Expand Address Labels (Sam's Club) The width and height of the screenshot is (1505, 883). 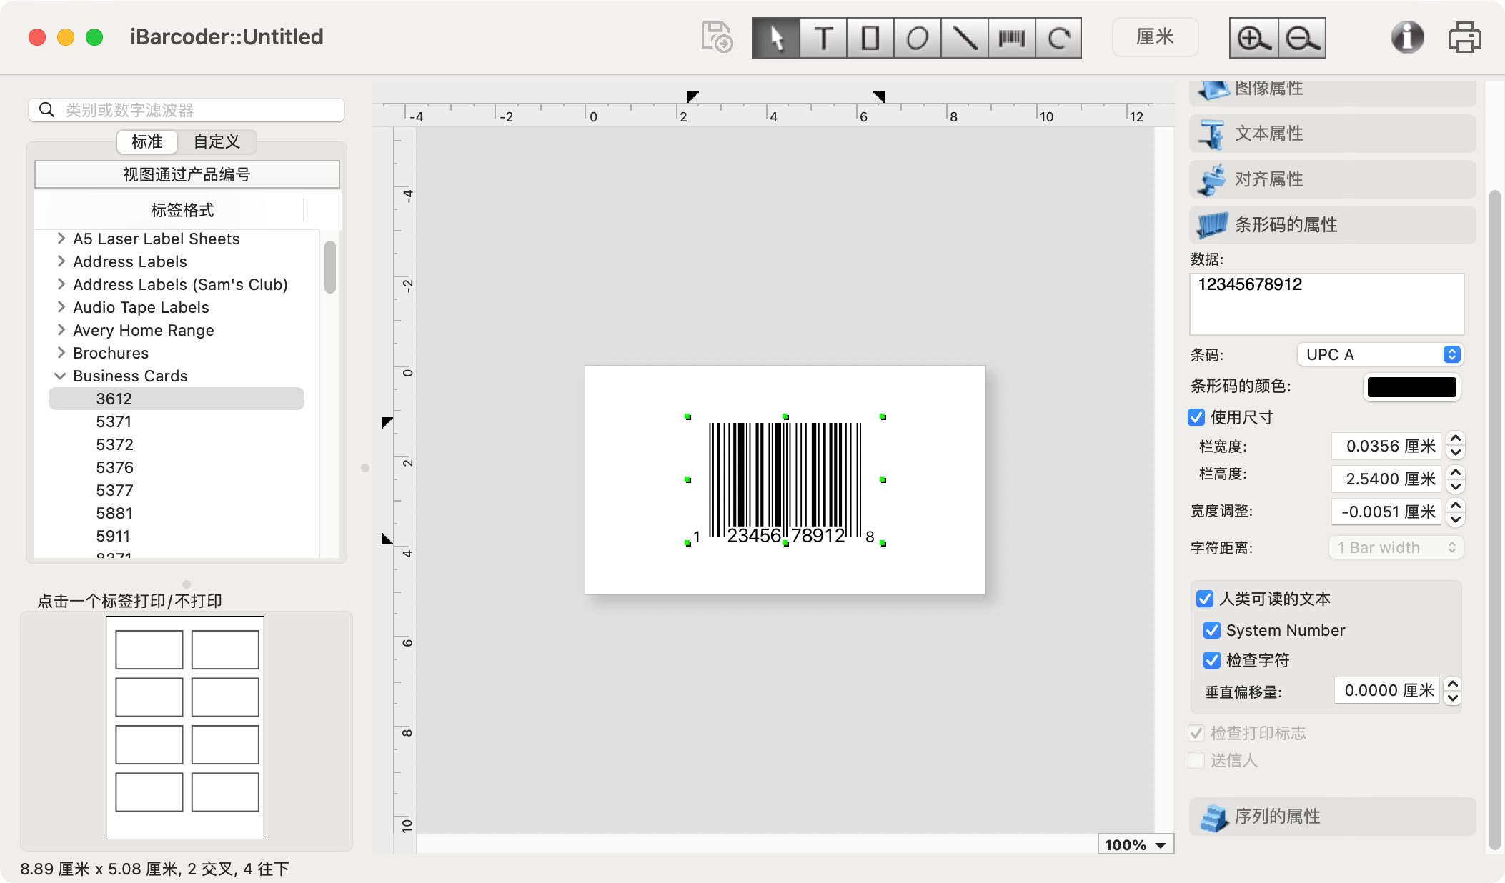pyautogui.click(x=61, y=284)
